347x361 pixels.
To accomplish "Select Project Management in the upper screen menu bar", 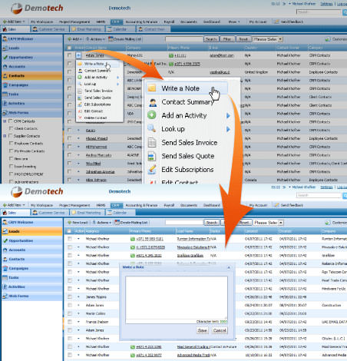I will click(x=74, y=22).
